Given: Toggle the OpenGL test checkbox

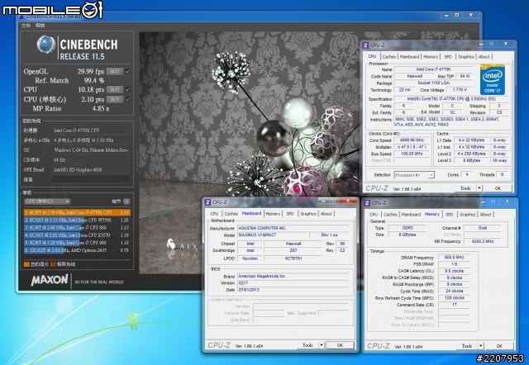Looking at the screenshot, I should (x=128, y=72).
